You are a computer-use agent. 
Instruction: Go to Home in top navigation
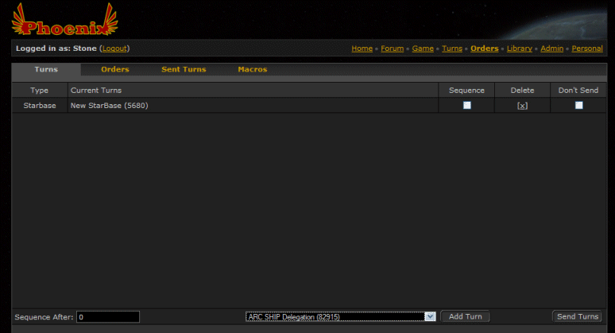pos(362,48)
